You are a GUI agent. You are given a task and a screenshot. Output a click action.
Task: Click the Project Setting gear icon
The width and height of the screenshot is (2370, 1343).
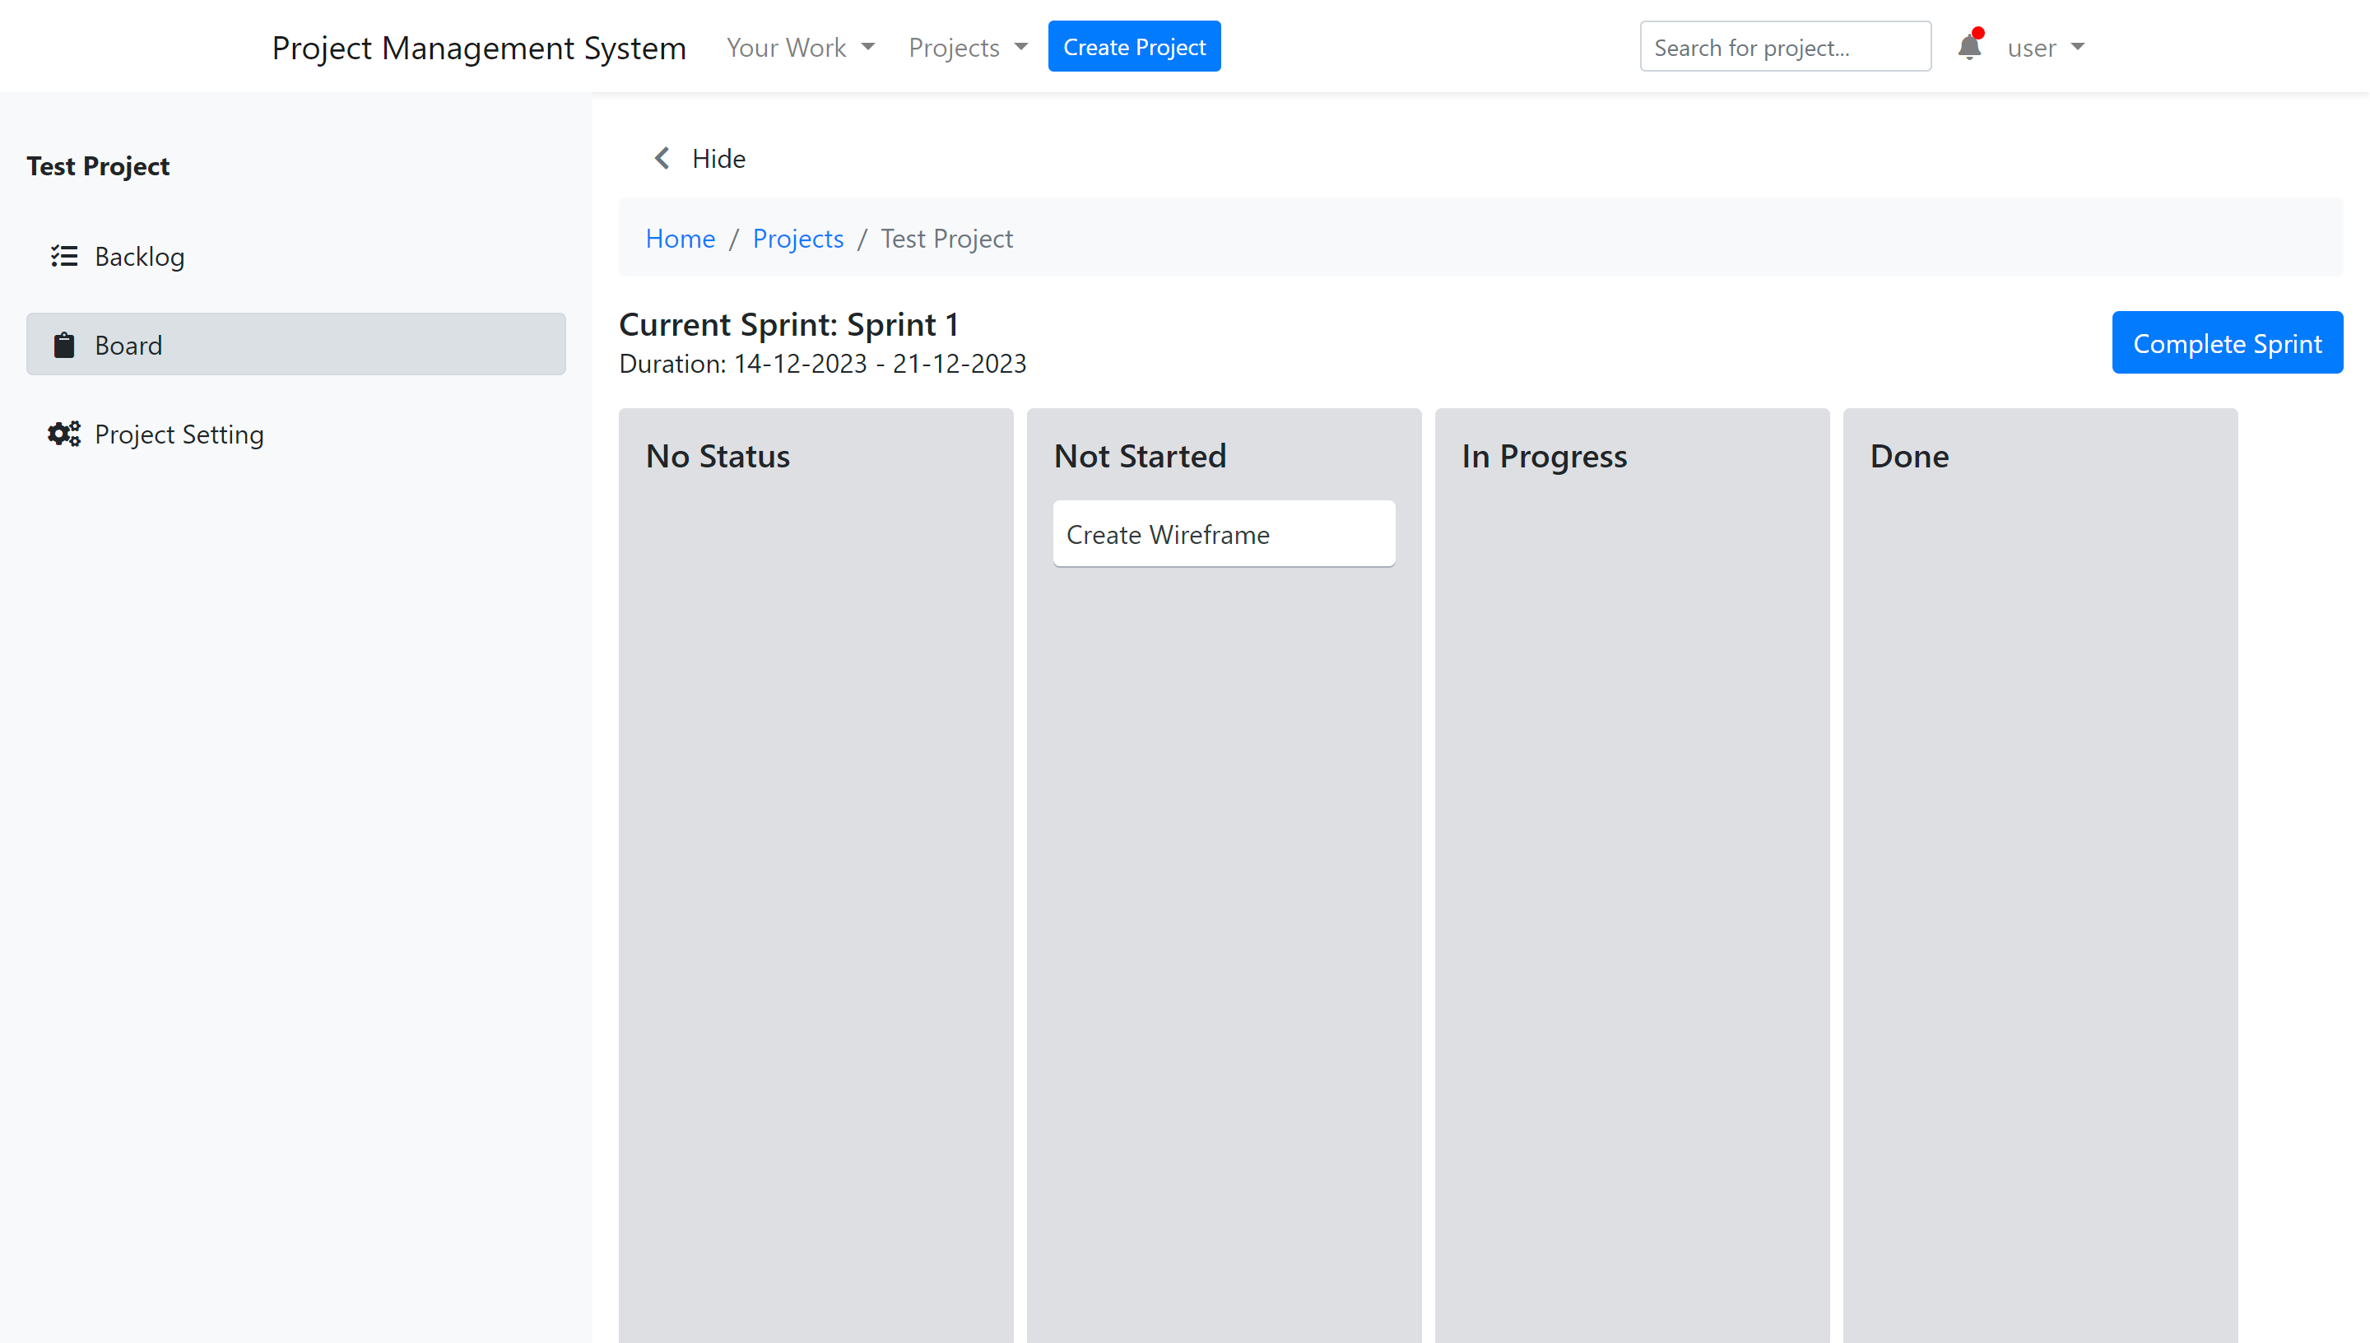63,433
